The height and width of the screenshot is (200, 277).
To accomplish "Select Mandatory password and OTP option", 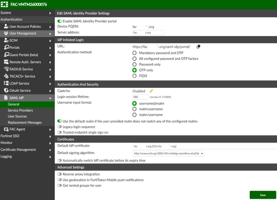I will pyautogui.click(x=134, y=53).
